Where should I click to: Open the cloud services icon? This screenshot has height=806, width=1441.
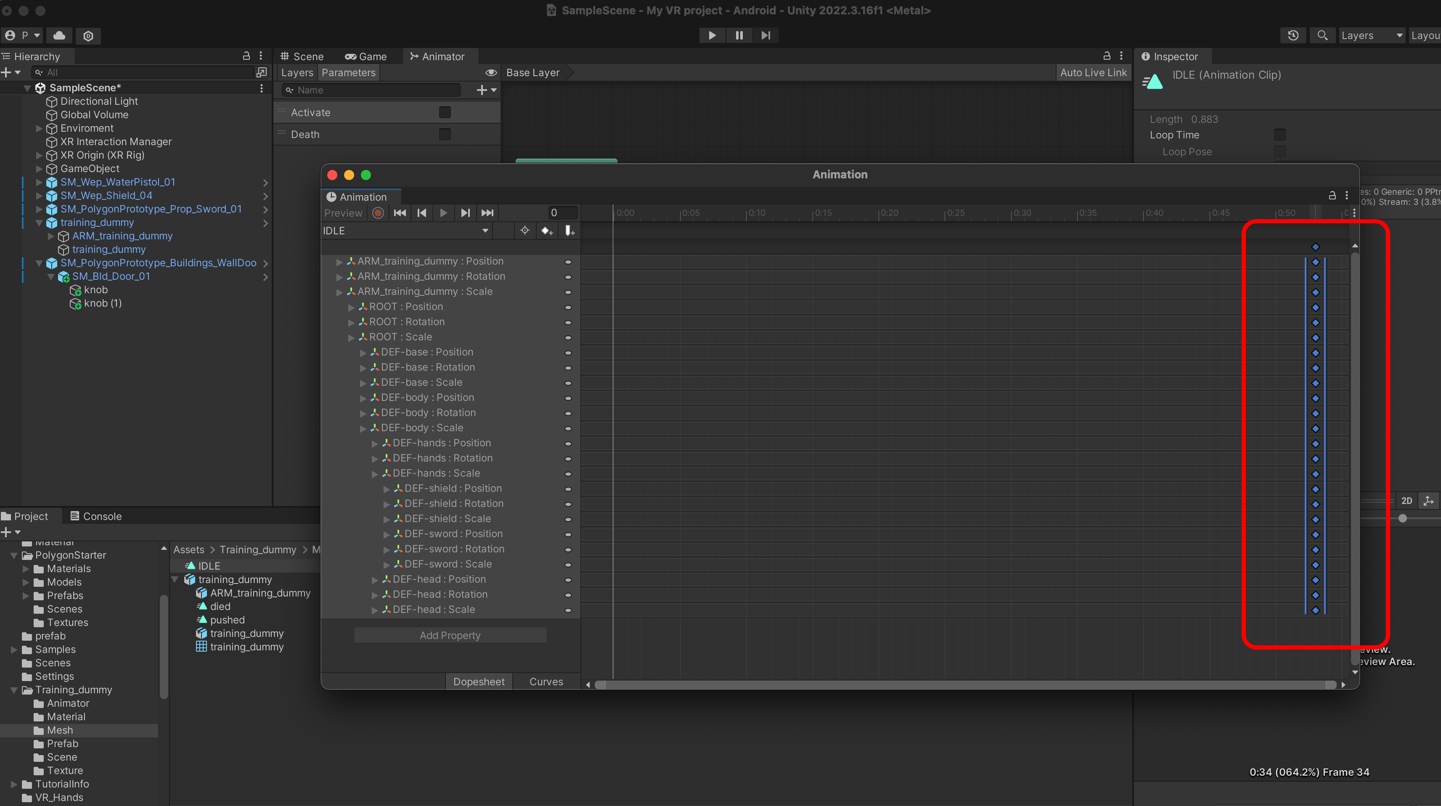coord(59,35)
